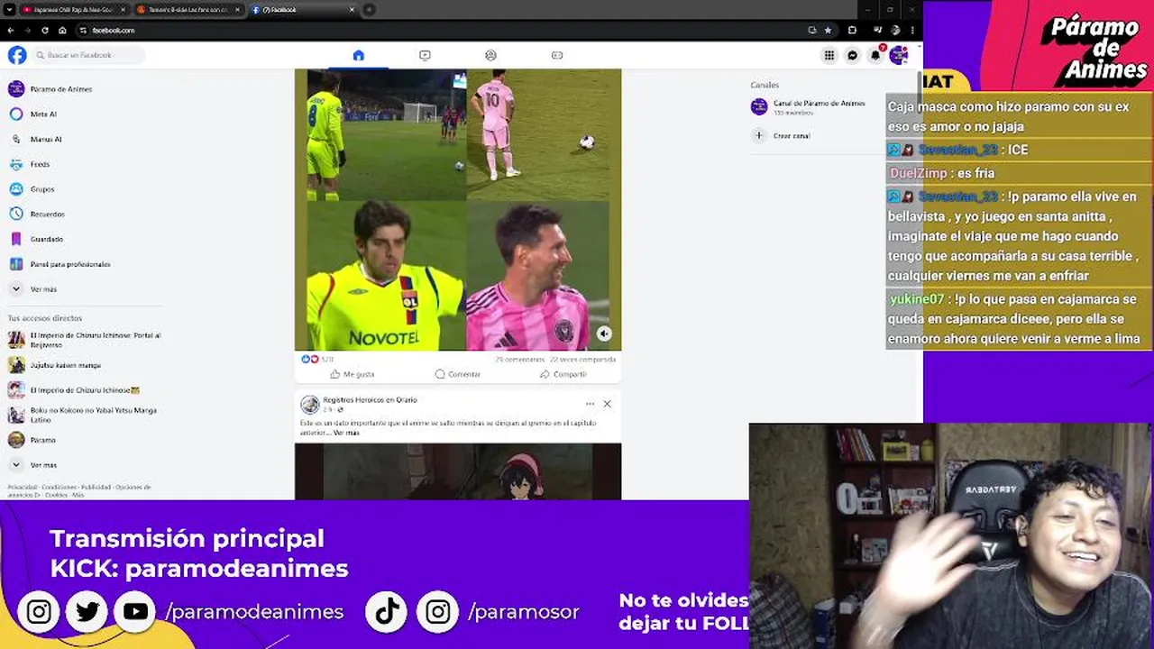Open El Imperio de Chizuru Ichinose emoji shortcut
The image size is (1154, 649).
[86, 390]
